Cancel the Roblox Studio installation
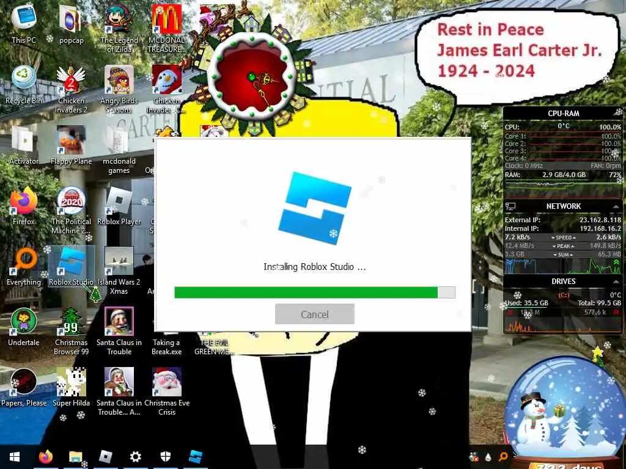The height and width of the screenshot is (469, 626). pyautogui.click(x=315, y=314)
